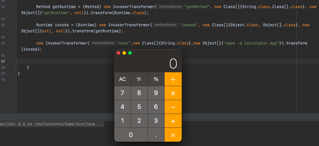
Task: Click the (invoke) argument on line 85's wrap
Action: click(30, 49)
